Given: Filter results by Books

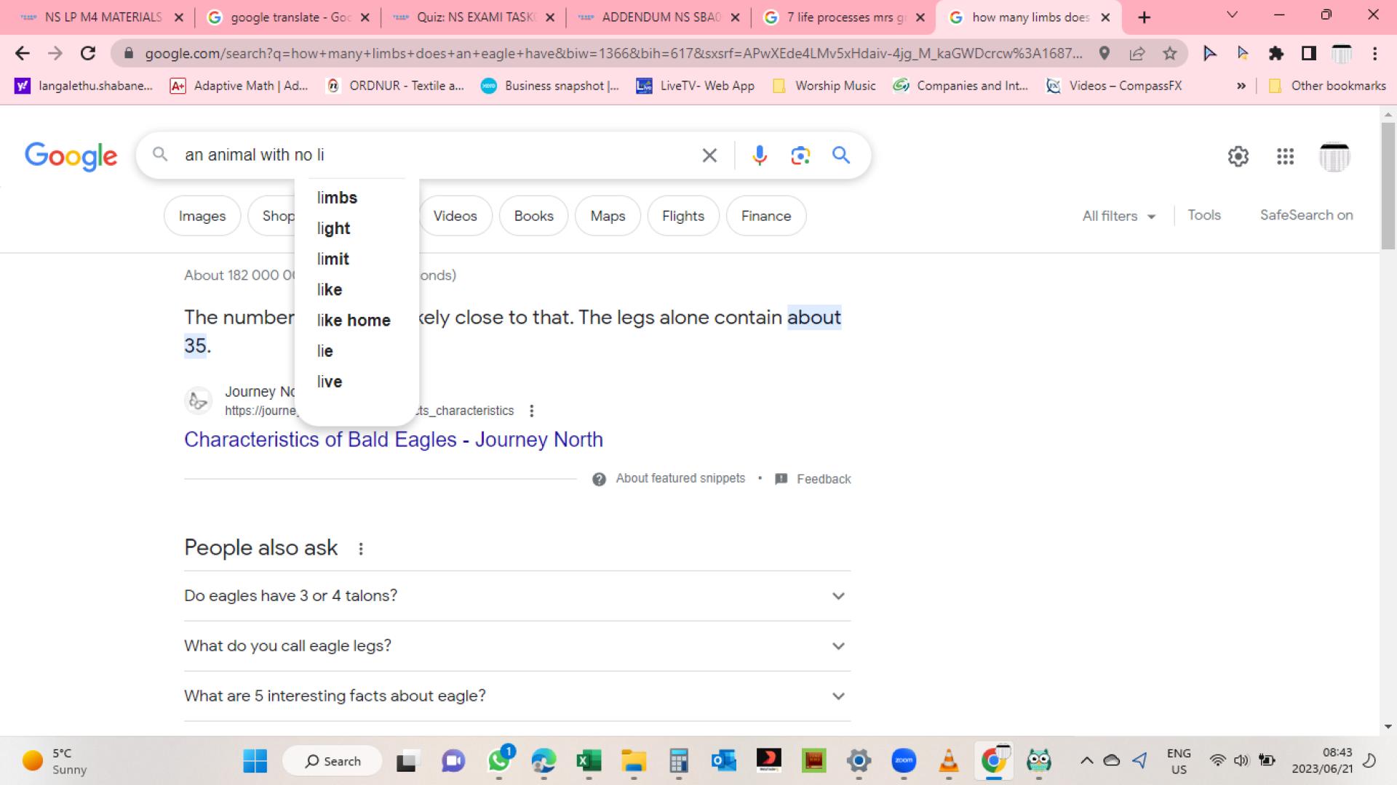Looking at the screenshot, I should pos(533,216).
